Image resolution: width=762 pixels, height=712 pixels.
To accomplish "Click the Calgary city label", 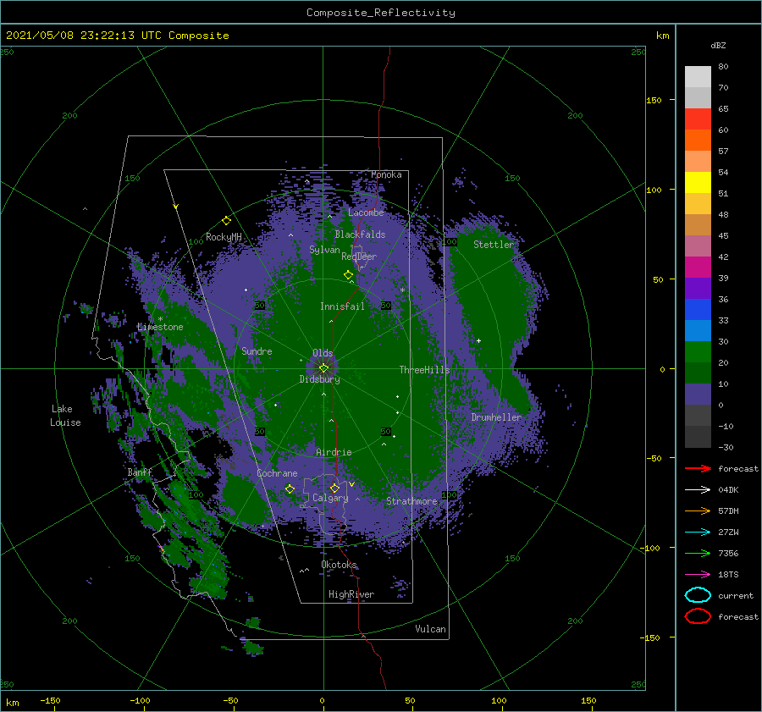I will pos(330,498).
